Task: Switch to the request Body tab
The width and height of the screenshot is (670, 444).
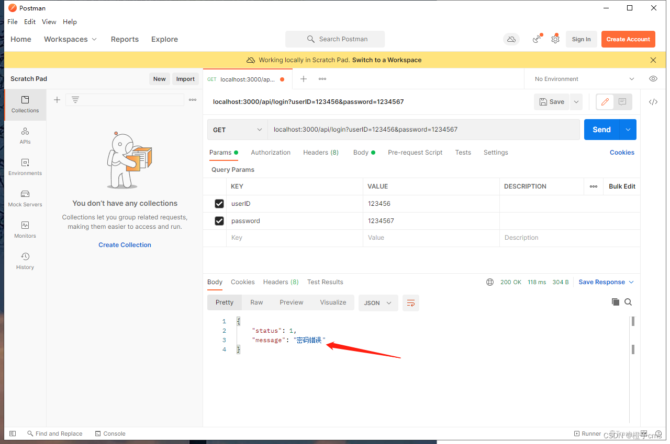Action: click(x=364, y=153)
